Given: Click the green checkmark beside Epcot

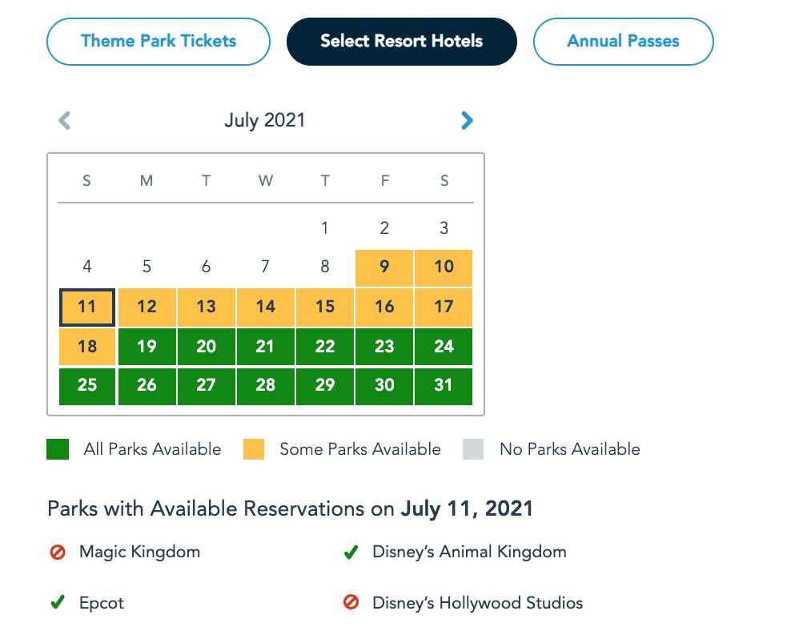Looking at the screenshot, I should 58,603.
